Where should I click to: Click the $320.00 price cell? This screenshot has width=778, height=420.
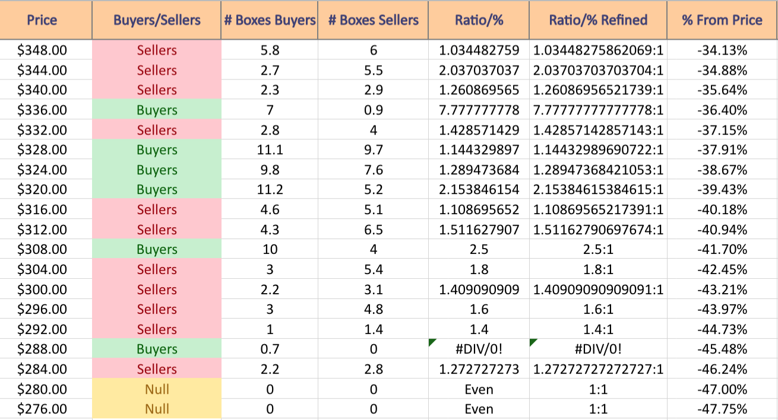point(46,189)
